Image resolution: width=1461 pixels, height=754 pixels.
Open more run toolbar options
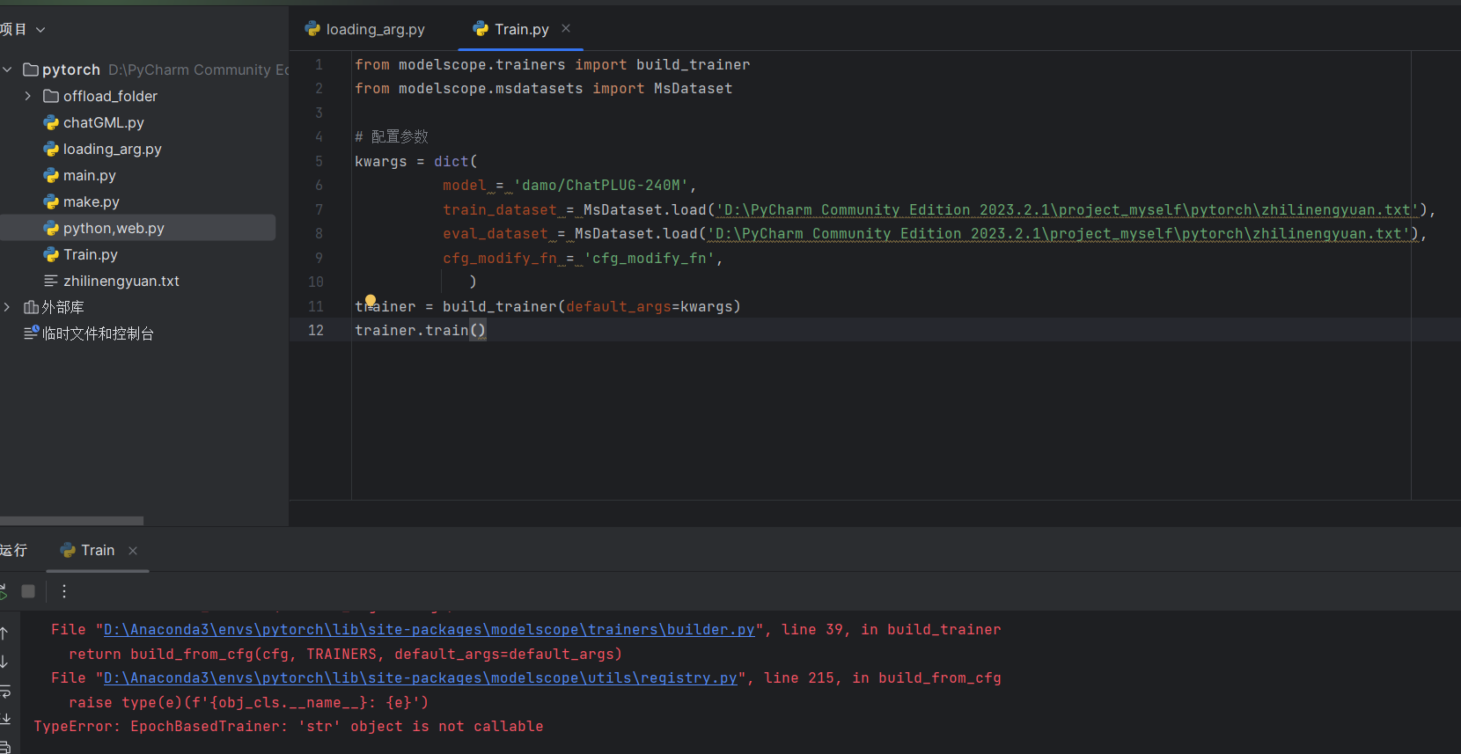64,591
